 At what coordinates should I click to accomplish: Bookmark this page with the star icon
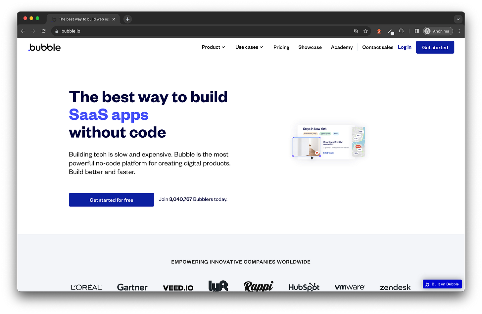(365, 31)
